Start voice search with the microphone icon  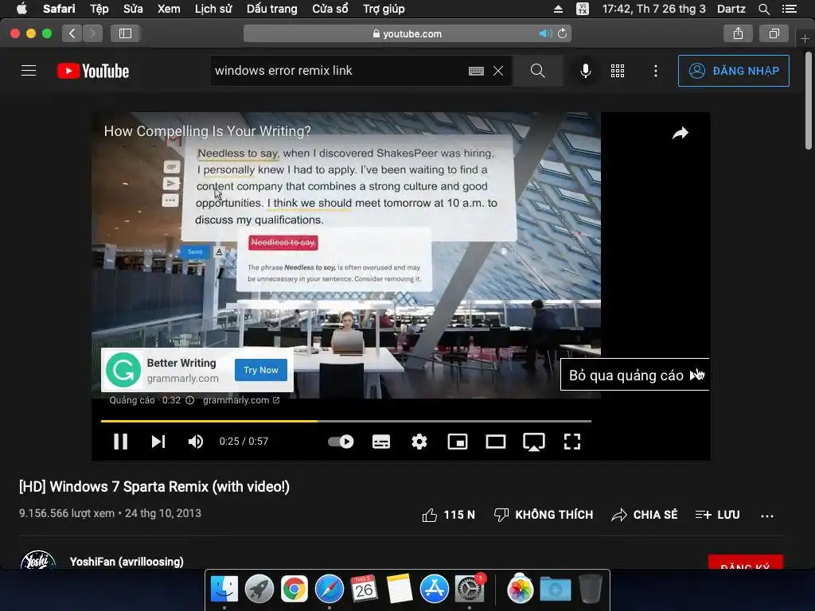pyautogui.click(x=585, y=71)
